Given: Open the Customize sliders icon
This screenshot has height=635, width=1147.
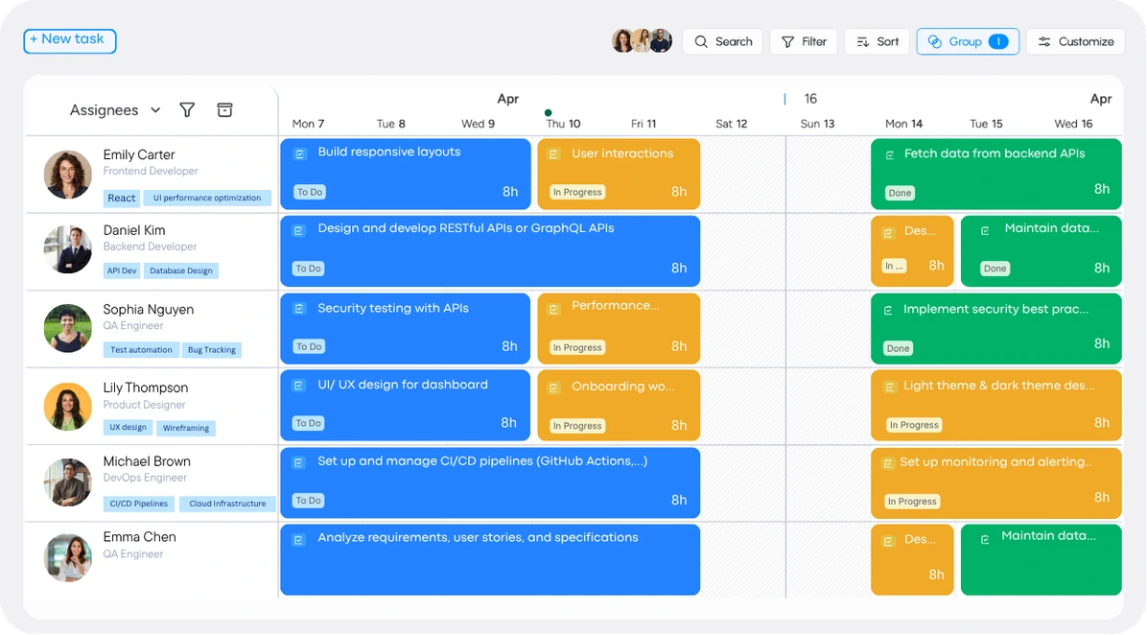Looking at the screenshot, I should (x=1044, y=41).
